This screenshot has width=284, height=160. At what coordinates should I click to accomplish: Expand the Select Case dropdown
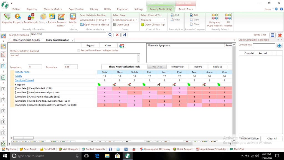coord(137,20)
